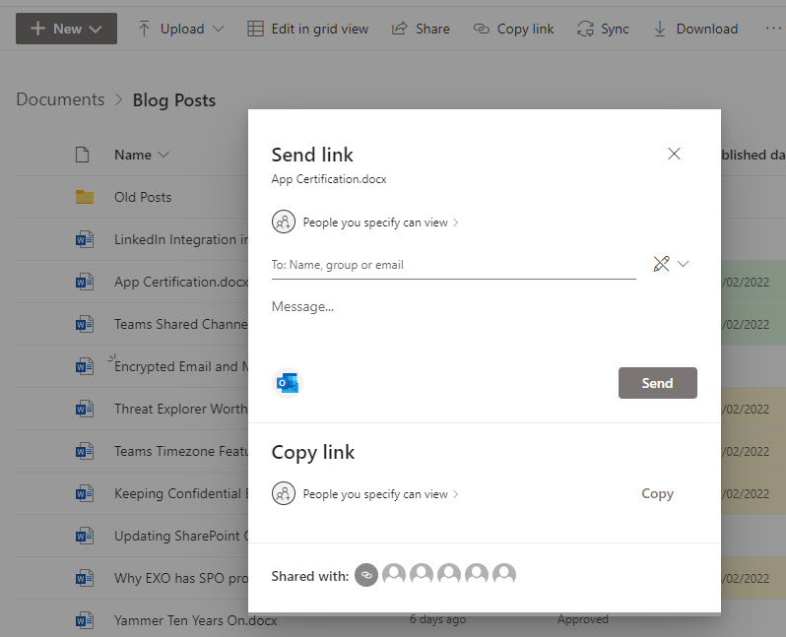Click Download in the command bar
The height and width of the screenshot is (637, 786).
pyautogui.click(x=695, y=29)
